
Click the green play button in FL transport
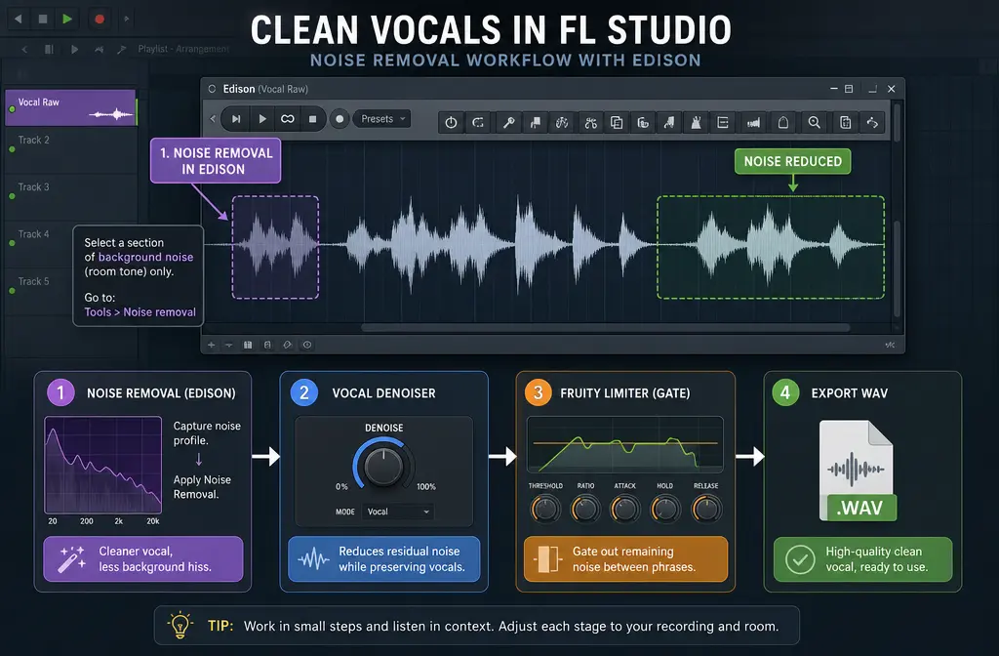[x=67, y=20]
